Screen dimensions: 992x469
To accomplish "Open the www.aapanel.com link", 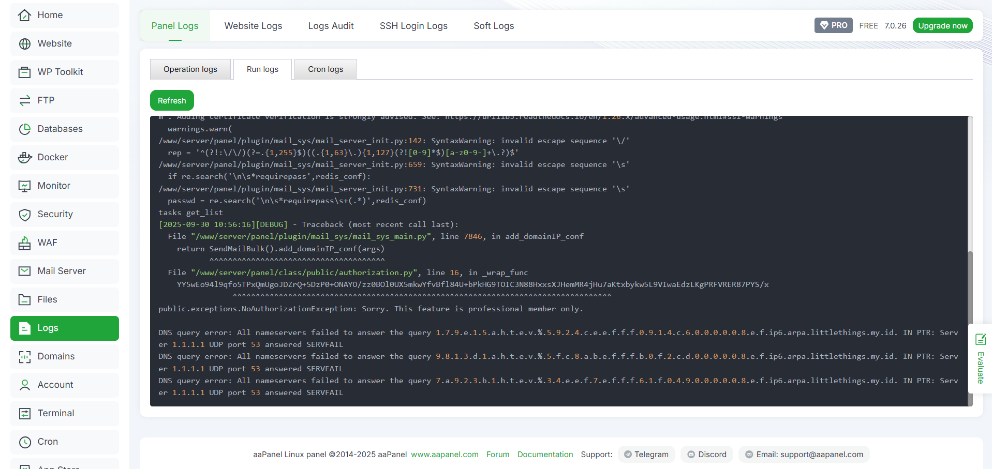I will (x=445, y=455).
